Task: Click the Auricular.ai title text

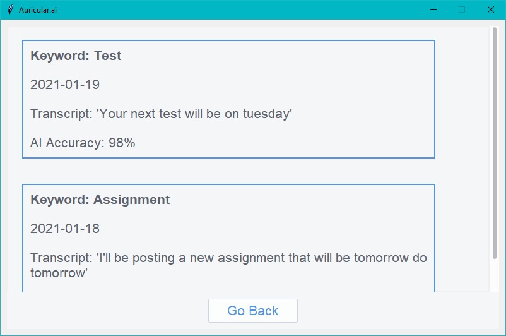Action: point(38,10)
